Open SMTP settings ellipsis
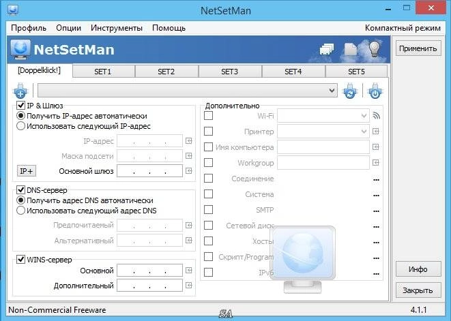The width and height of the screenshot is (451, 321). (x=376, y=211)
